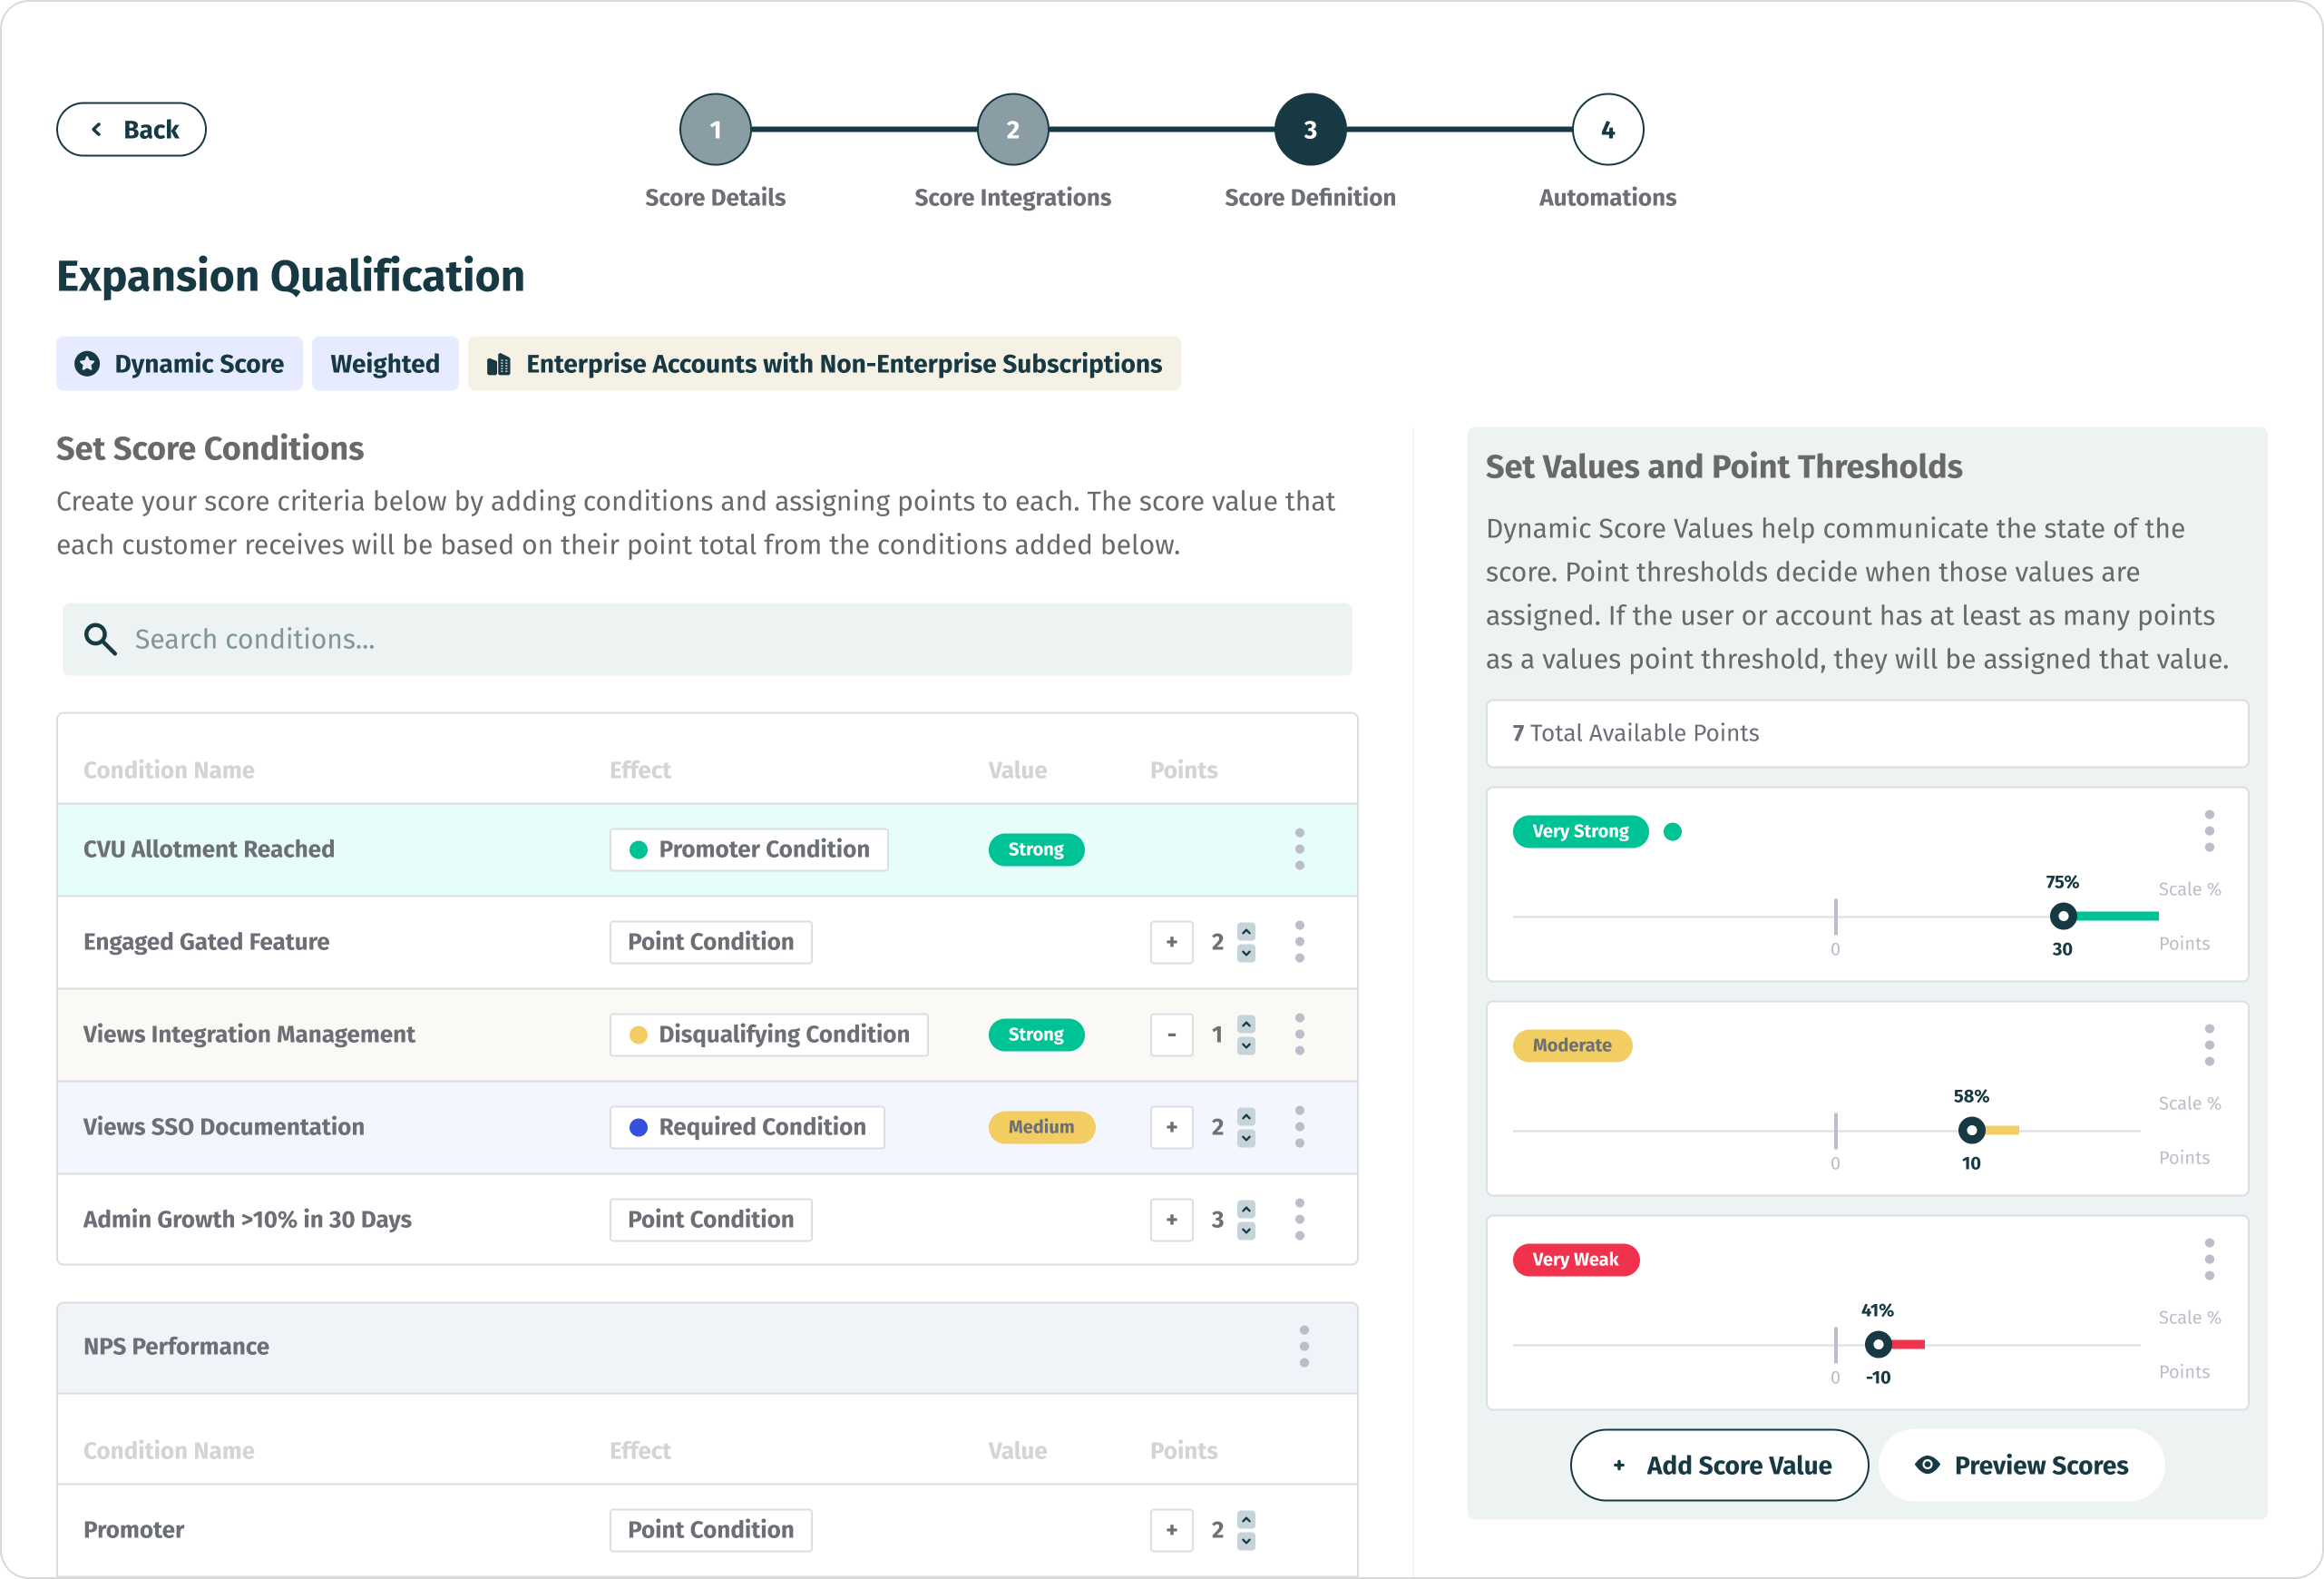Screen dimensions: 2324x1579
Task: Open kebab menu for CVU Allotment Reached
Action: 1299,848
